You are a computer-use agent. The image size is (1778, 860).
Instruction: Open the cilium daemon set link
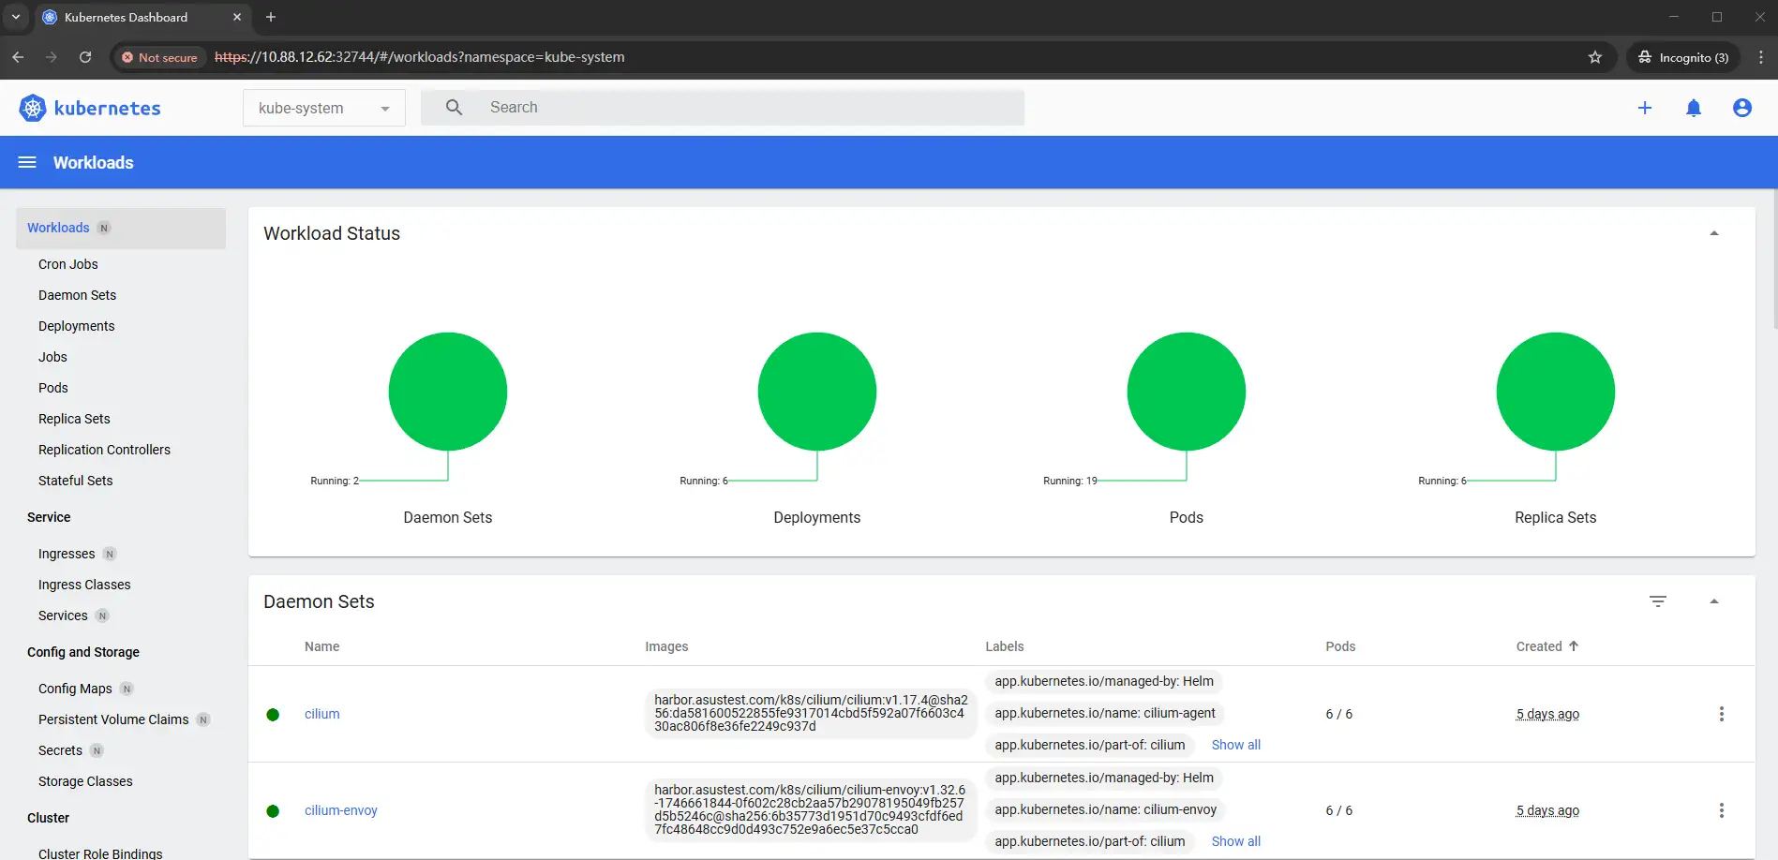tap(321, 714)
